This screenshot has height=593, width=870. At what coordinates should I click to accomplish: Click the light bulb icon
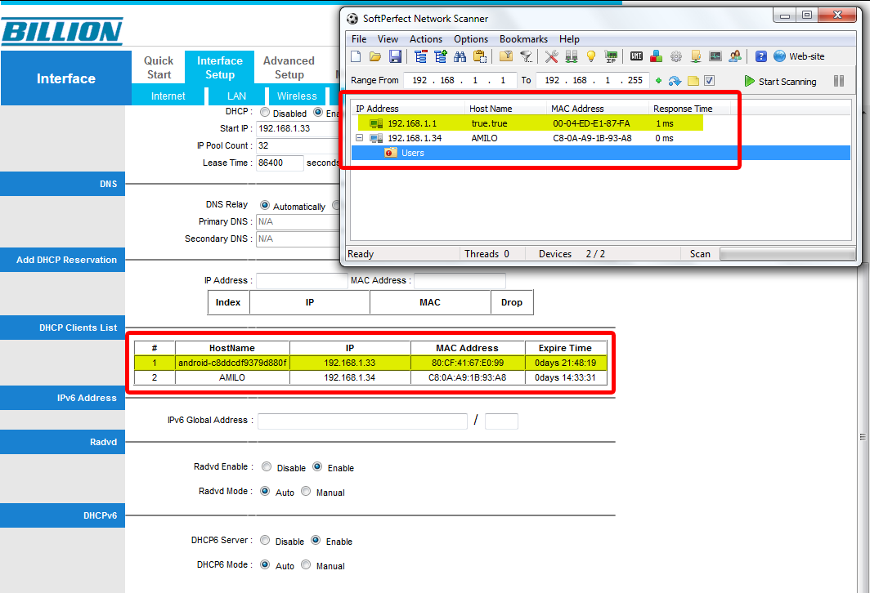[591, 56]
